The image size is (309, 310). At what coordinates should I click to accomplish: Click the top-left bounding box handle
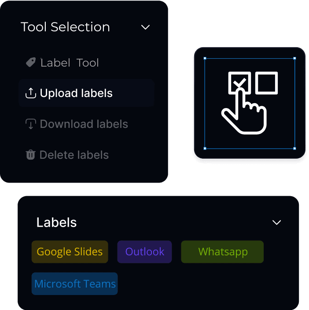pyautogui.click(x=205, y=58)
